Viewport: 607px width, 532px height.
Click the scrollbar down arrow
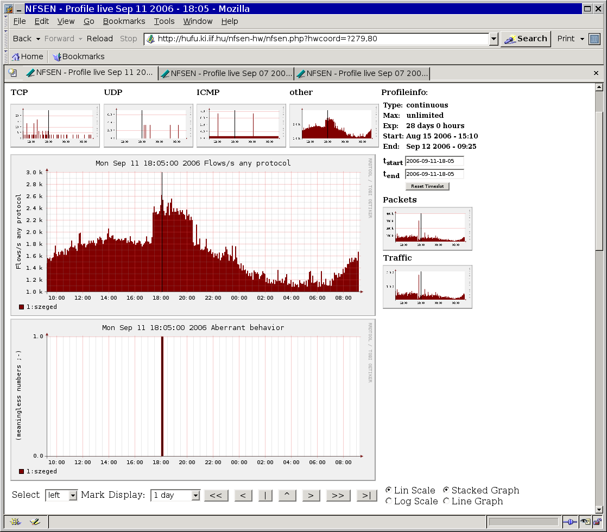click(x=599, y=510)
